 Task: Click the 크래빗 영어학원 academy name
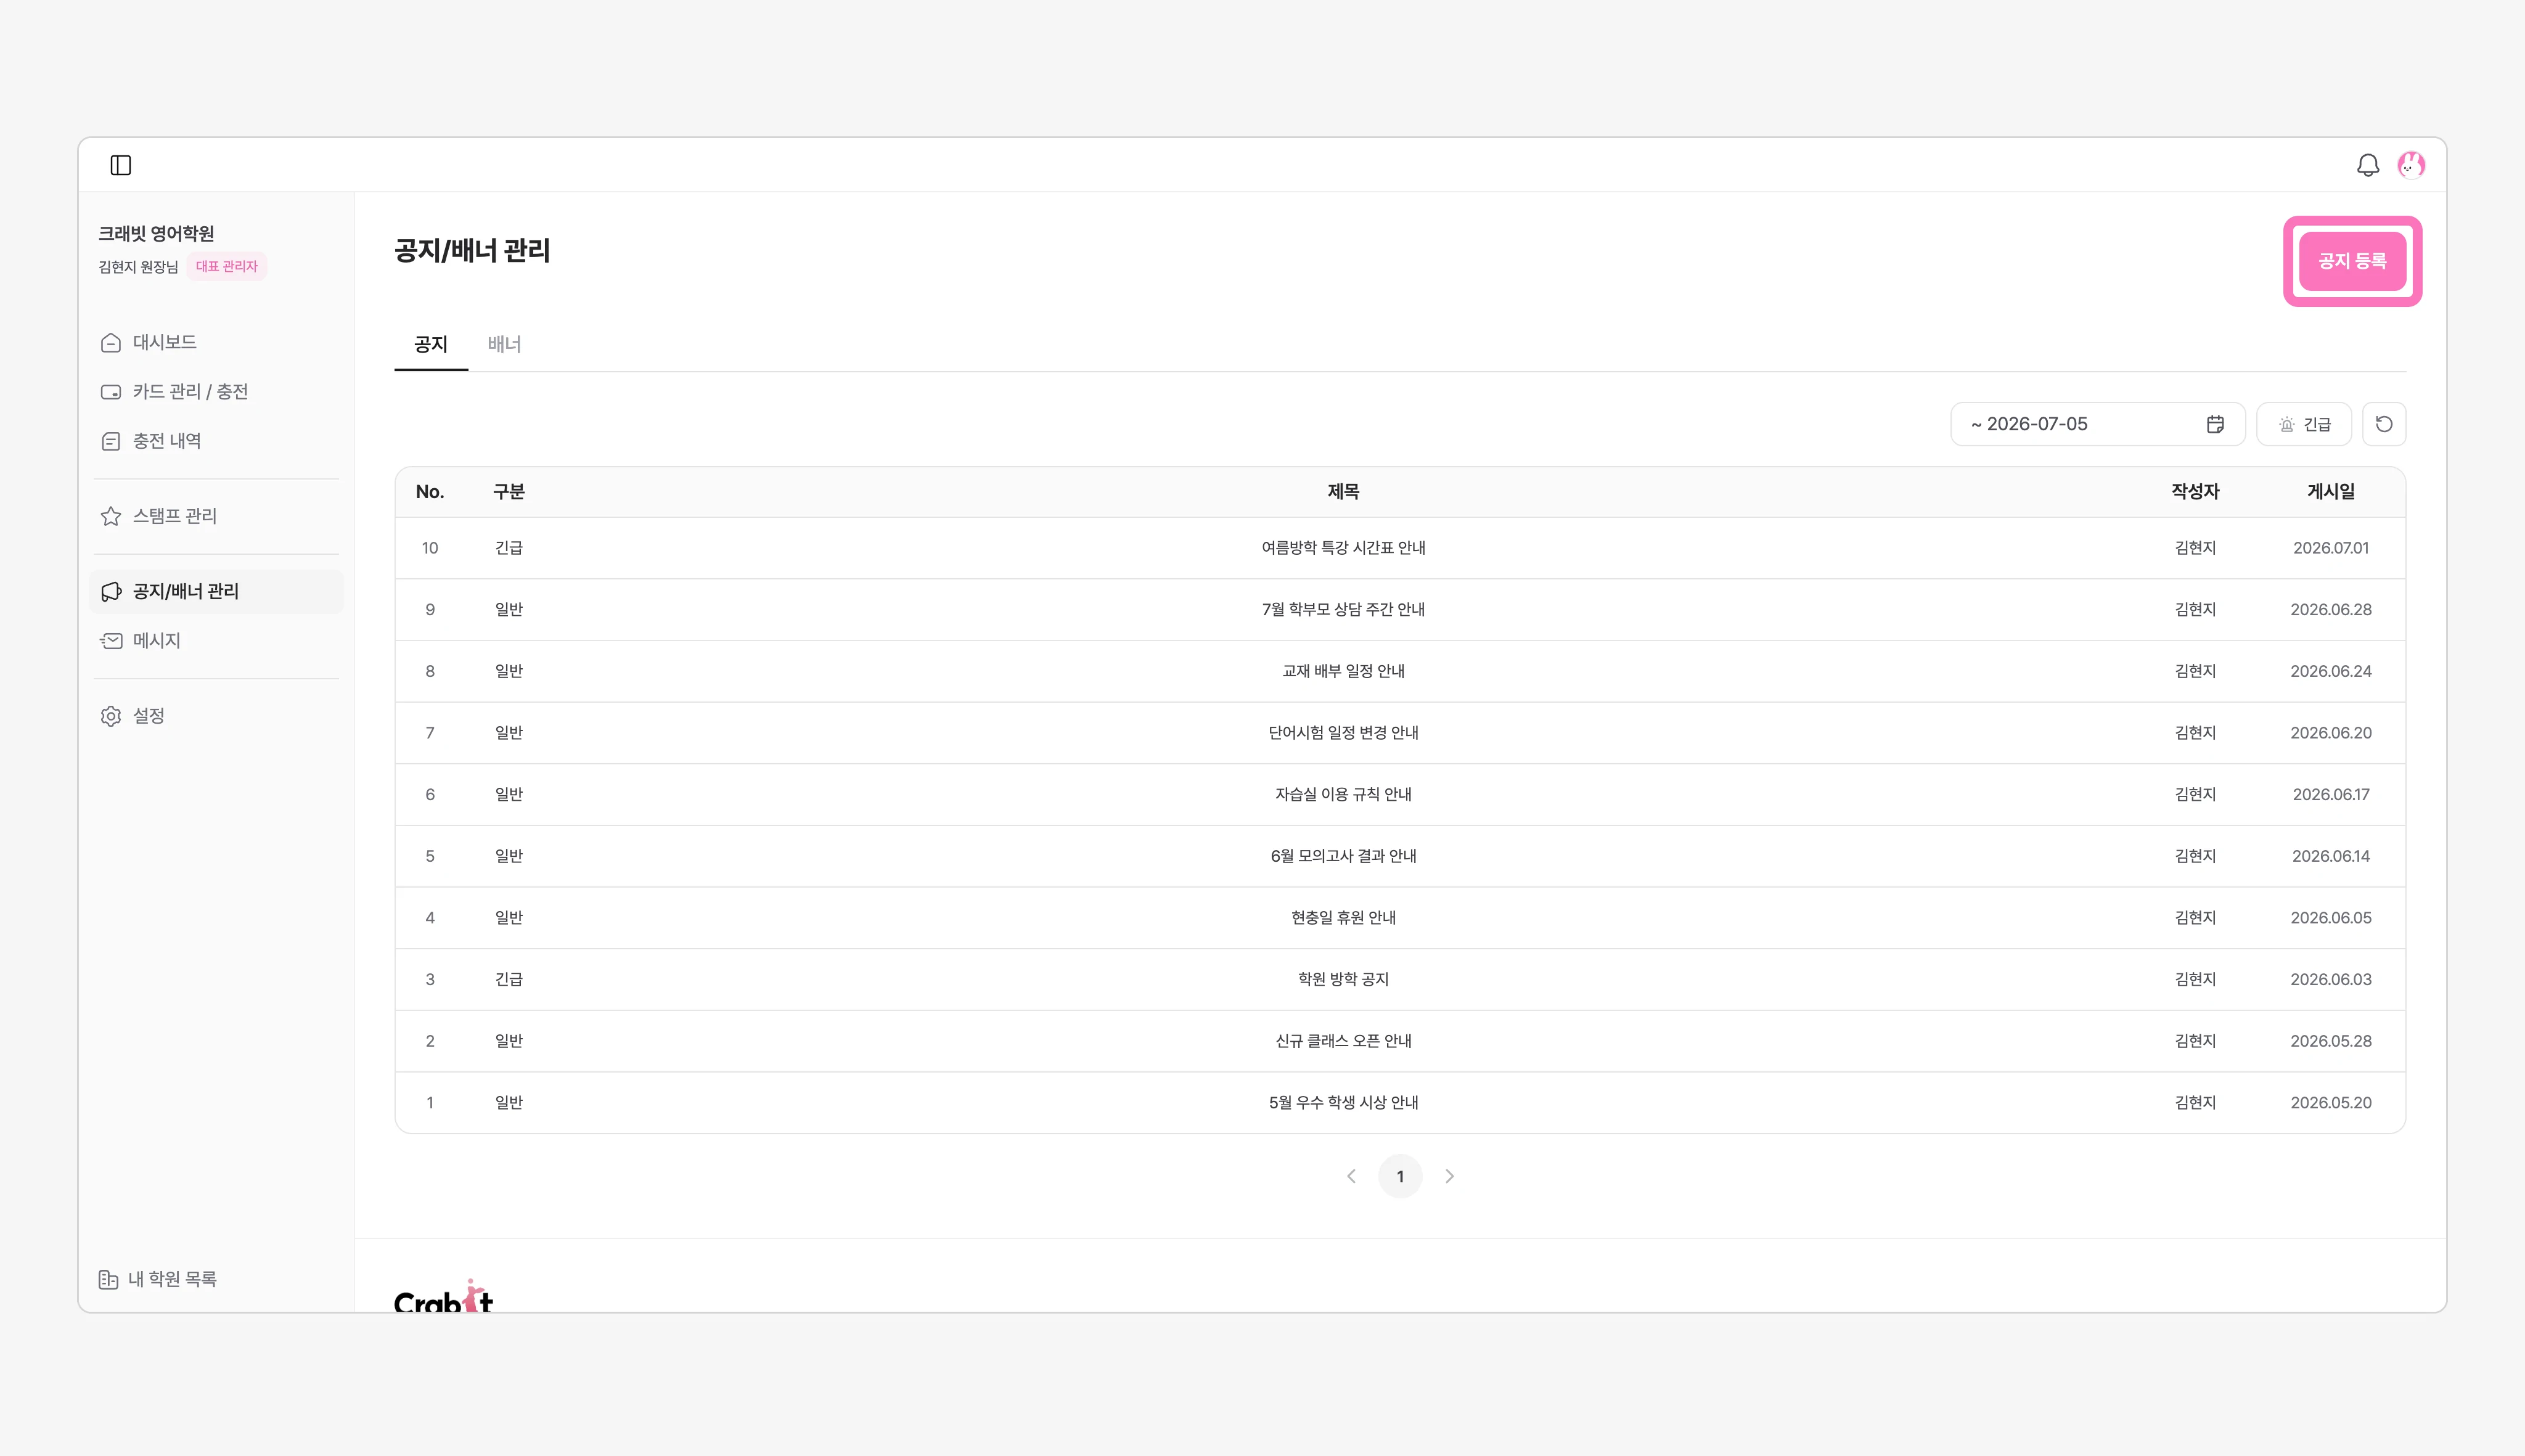(x=156, y=234)
